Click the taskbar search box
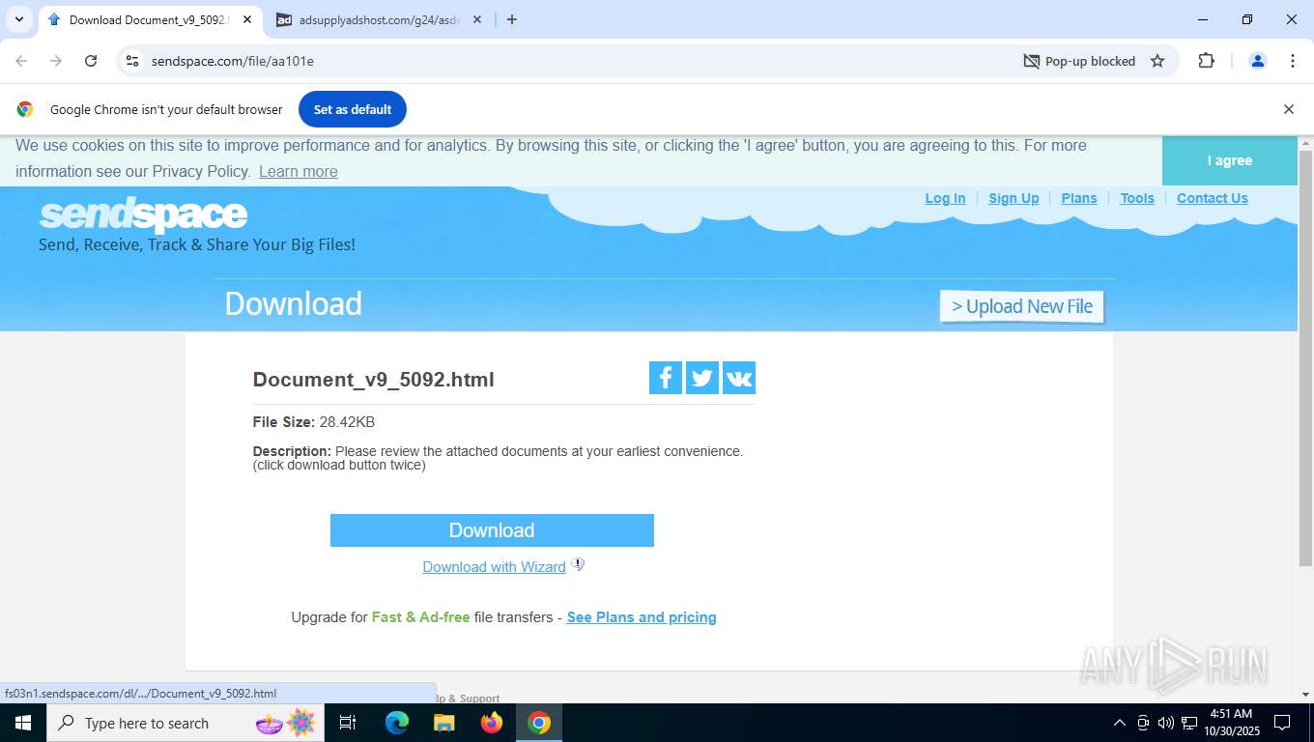The image size is (1314, 742). (x=186, y=723)
